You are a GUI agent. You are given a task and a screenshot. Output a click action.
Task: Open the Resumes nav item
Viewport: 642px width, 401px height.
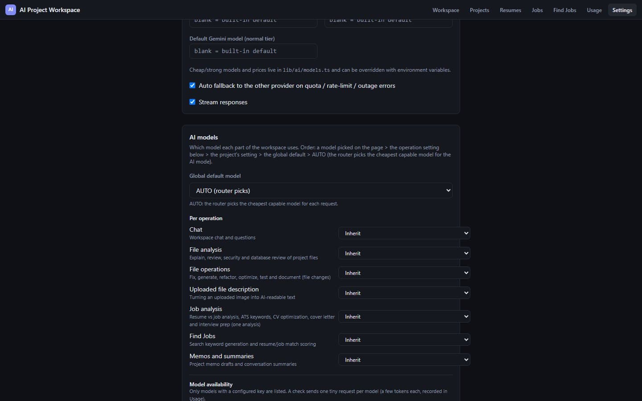[x=510, y=10]
